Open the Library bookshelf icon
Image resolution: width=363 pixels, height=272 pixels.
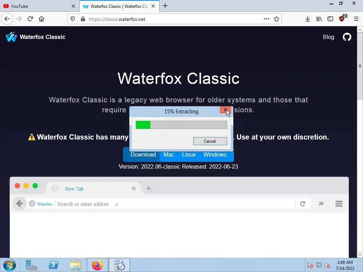click(319, 19)
